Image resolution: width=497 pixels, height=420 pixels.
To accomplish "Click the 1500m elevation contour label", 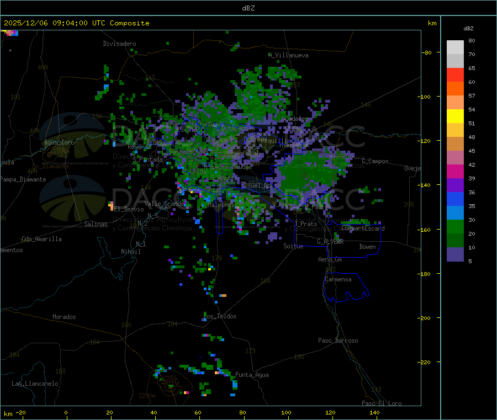I will pos(61,151).
